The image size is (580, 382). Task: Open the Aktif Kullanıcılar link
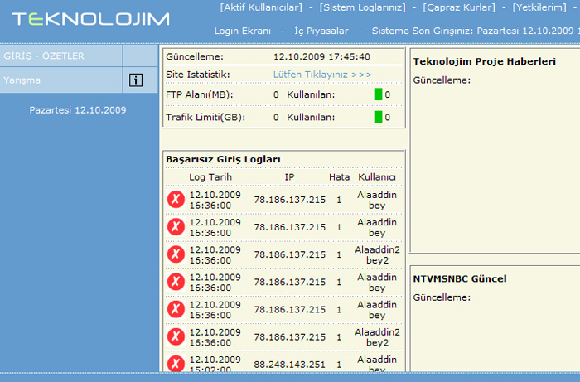click(x=260, y=7)
